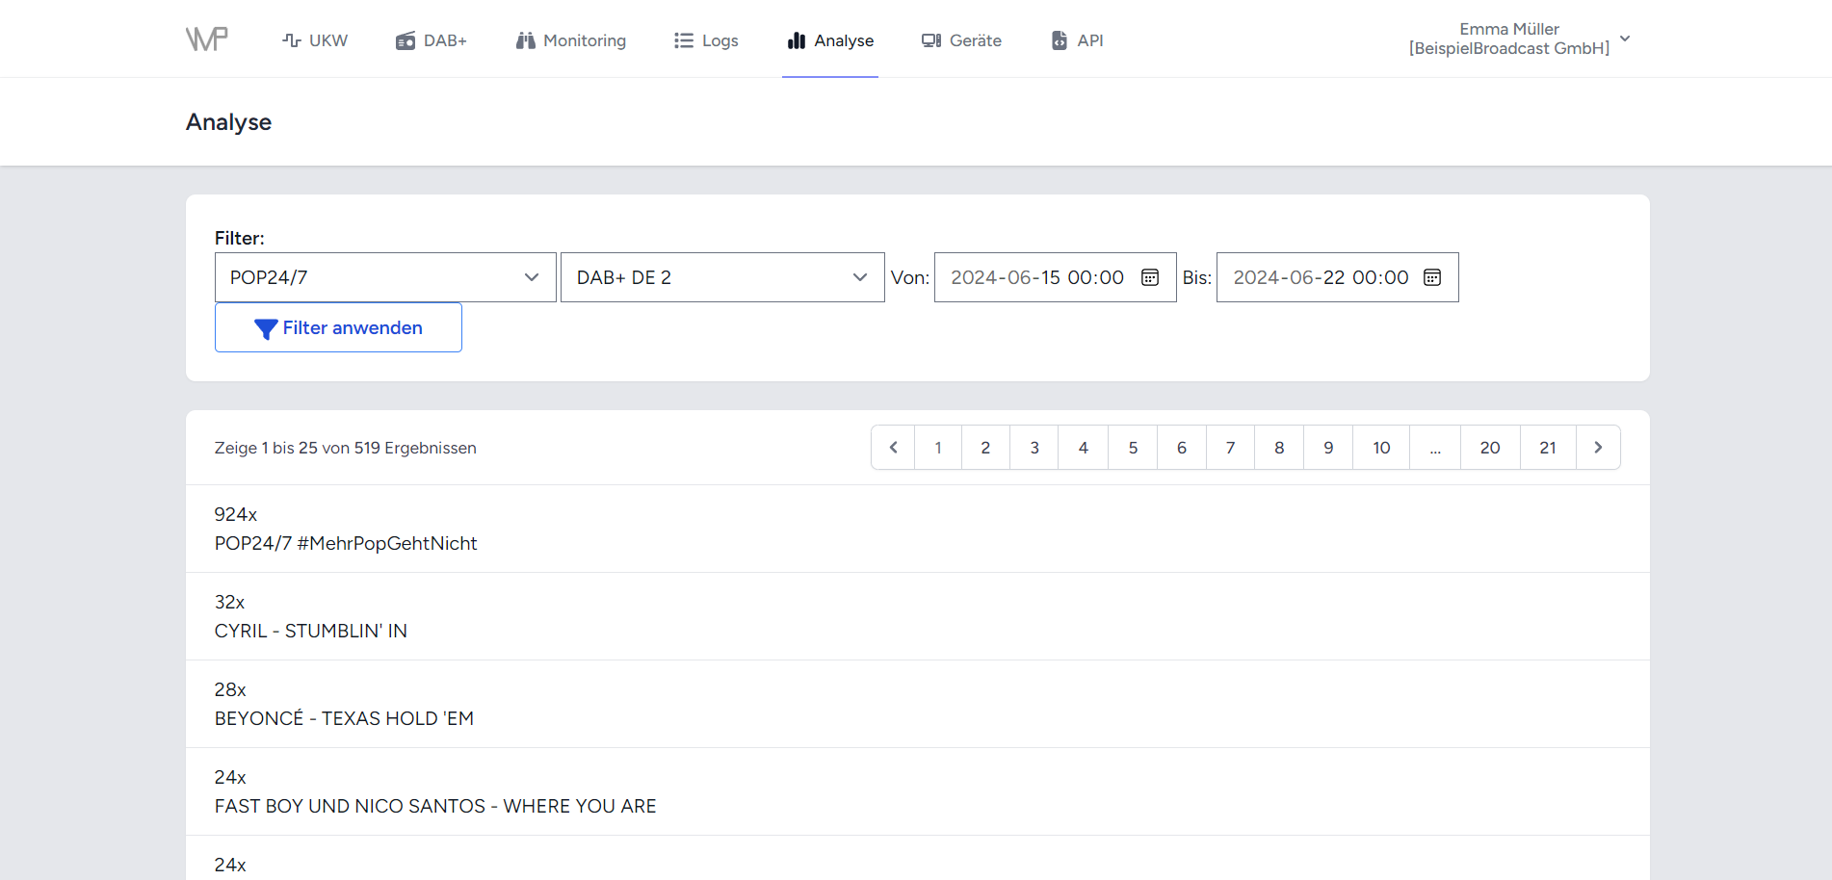Open the Geräte tab
The width and height of the screenshot is (1832, 880).
coord(961,40)
